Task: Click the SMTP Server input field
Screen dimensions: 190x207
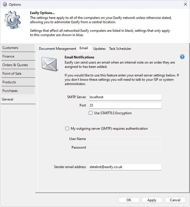Action: (125, 97)
